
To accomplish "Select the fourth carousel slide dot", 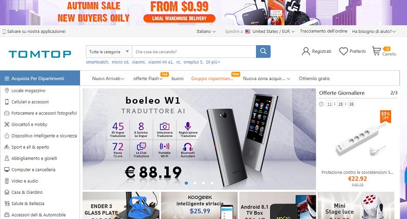I will pos(212,183).
